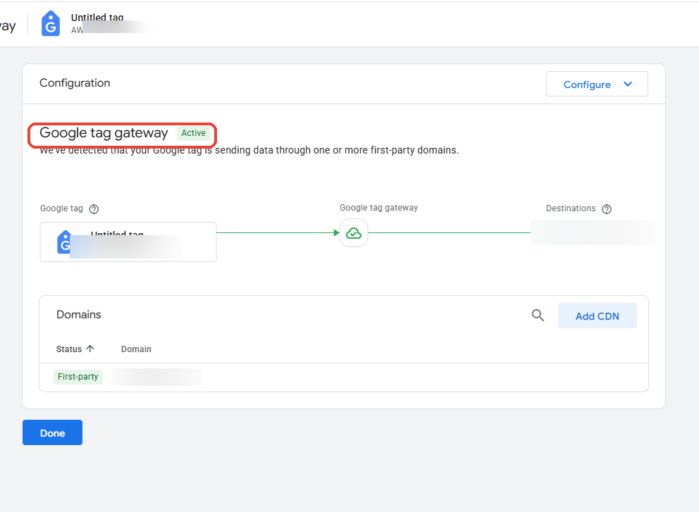Viewport: 699px width, 512px height.
Task: Open the Untitled tag card
Action: pyautogui.click(x=128, y=242)
